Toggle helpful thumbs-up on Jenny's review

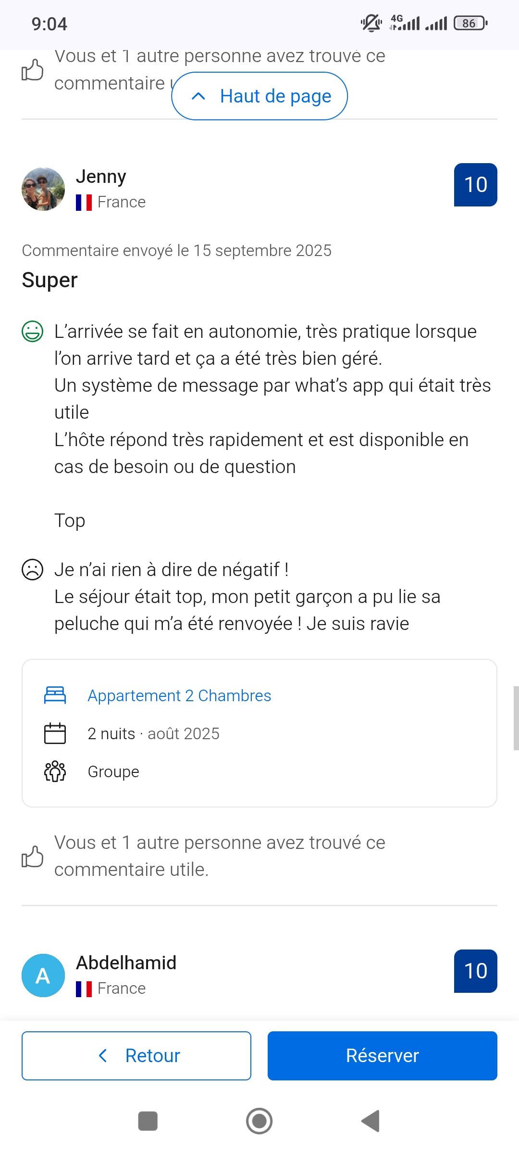tap(33, 857)
